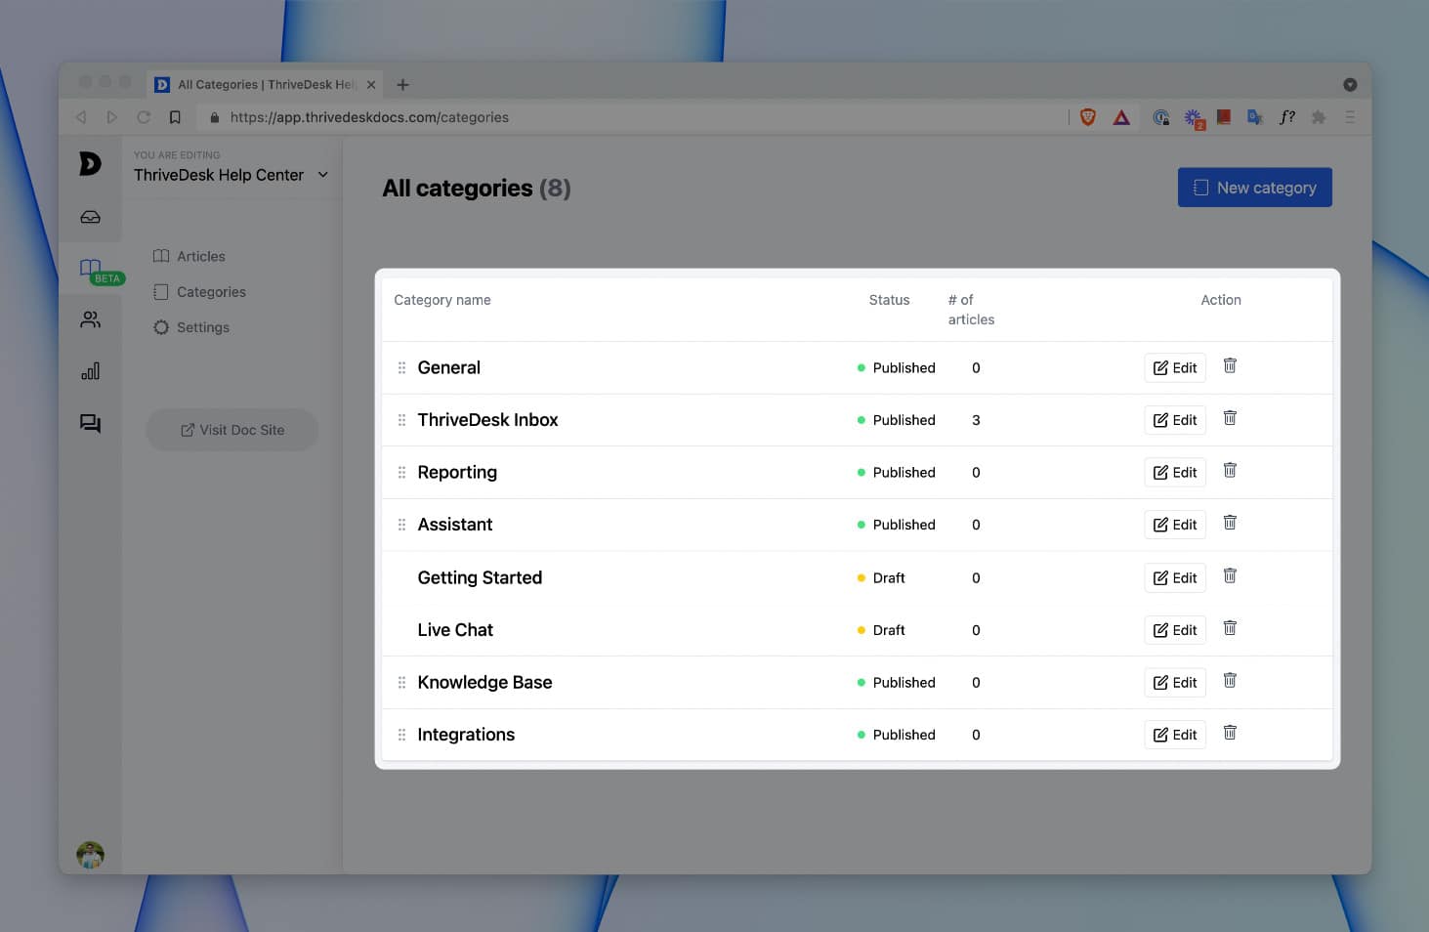The height and width of the screenshot is (932, 1429).
Task: Click the f? extension icon
Action: pos(1287,117)
